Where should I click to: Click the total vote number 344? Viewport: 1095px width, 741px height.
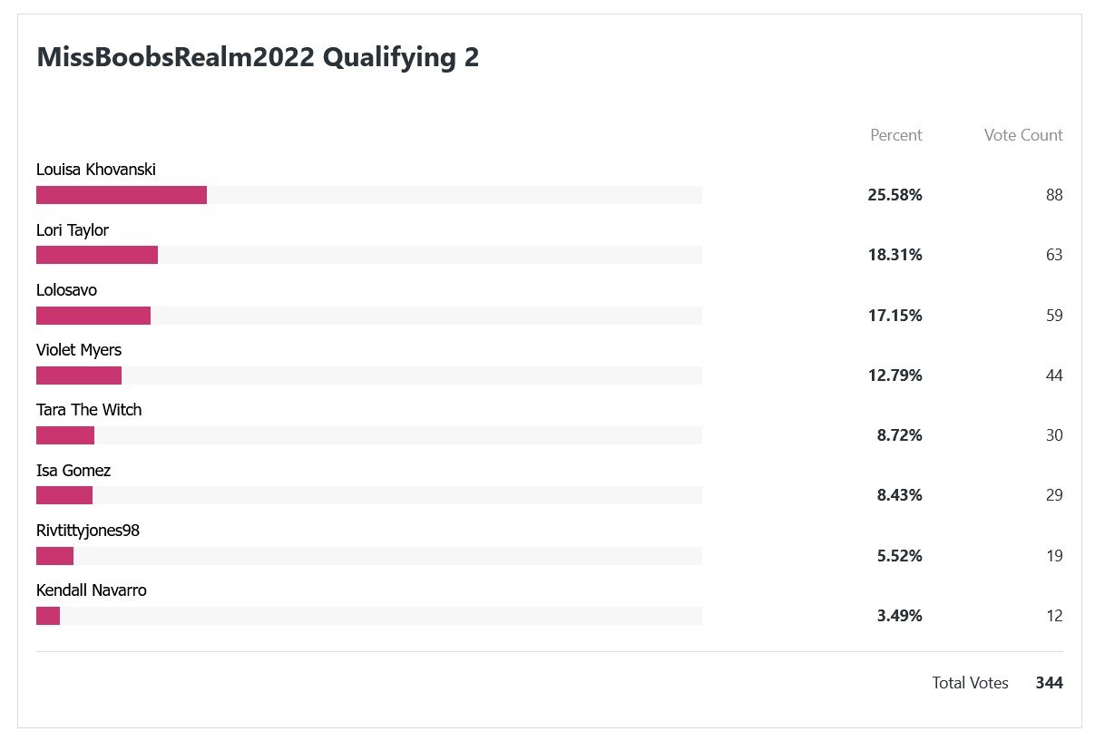click(1049, 683)
